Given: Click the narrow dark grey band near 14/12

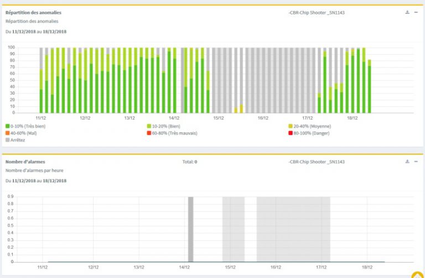Looking at the screenshot, I should point(190,228).
